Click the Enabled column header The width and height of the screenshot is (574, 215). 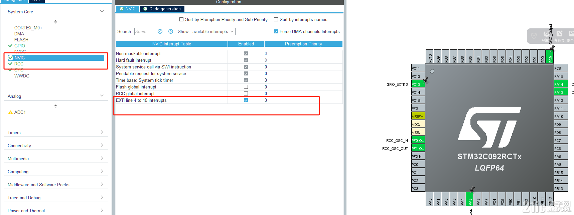click(246, 44)
